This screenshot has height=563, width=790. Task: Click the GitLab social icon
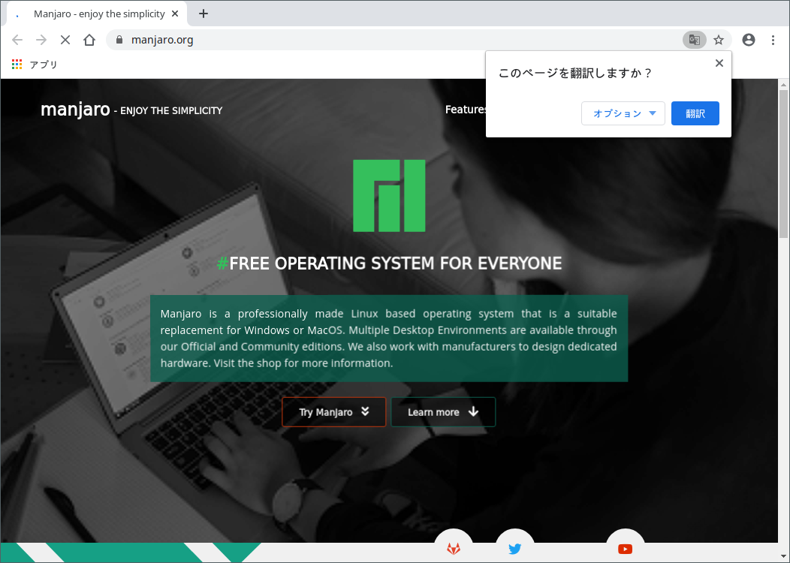point(454,548)
